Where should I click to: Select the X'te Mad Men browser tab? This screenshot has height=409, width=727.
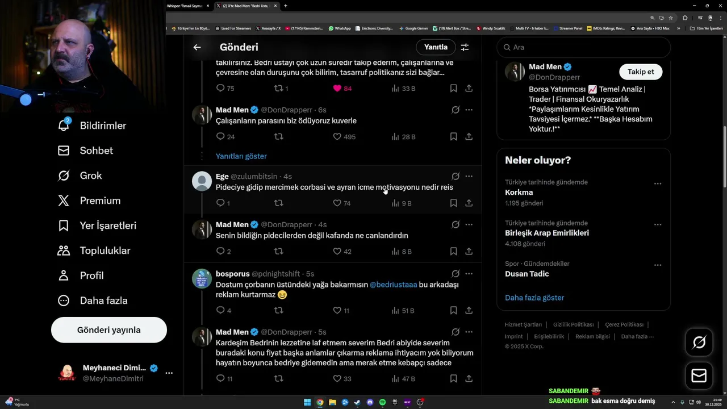(248, 6)
